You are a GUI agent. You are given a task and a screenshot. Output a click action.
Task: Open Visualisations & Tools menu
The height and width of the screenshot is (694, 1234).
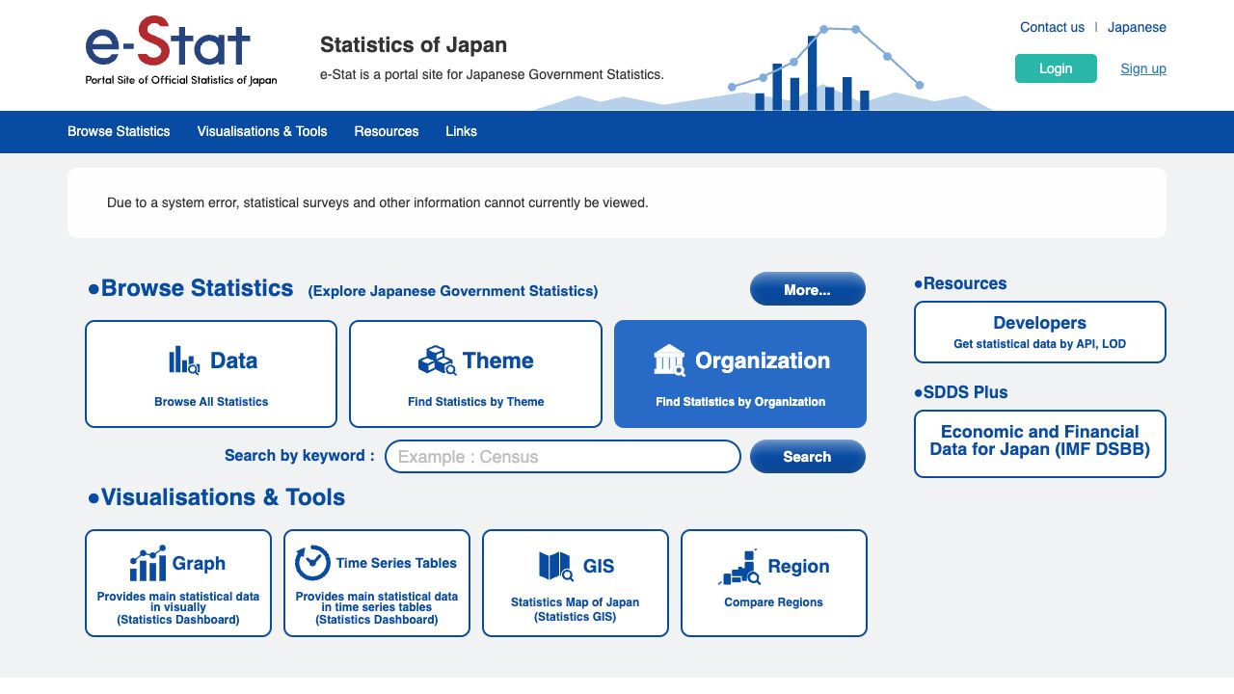262,132
